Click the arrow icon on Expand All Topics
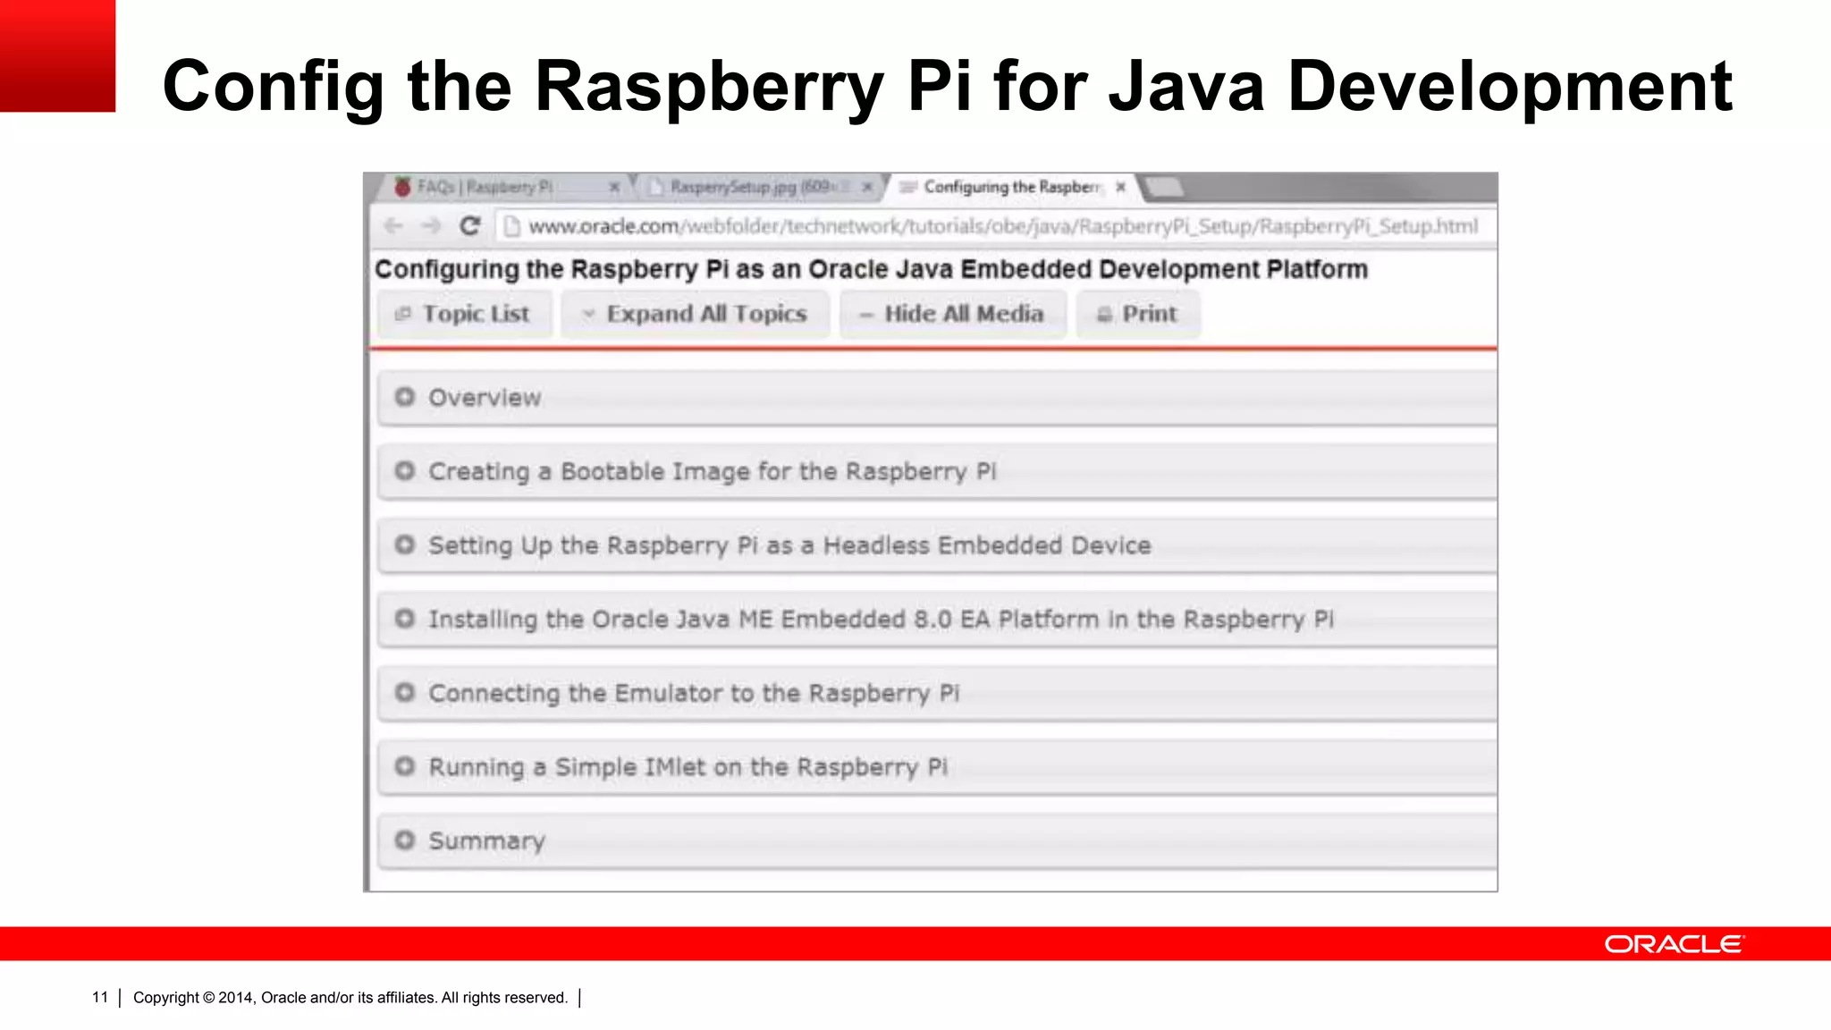The image size is (1831, 1030). (x=587, y=314)
